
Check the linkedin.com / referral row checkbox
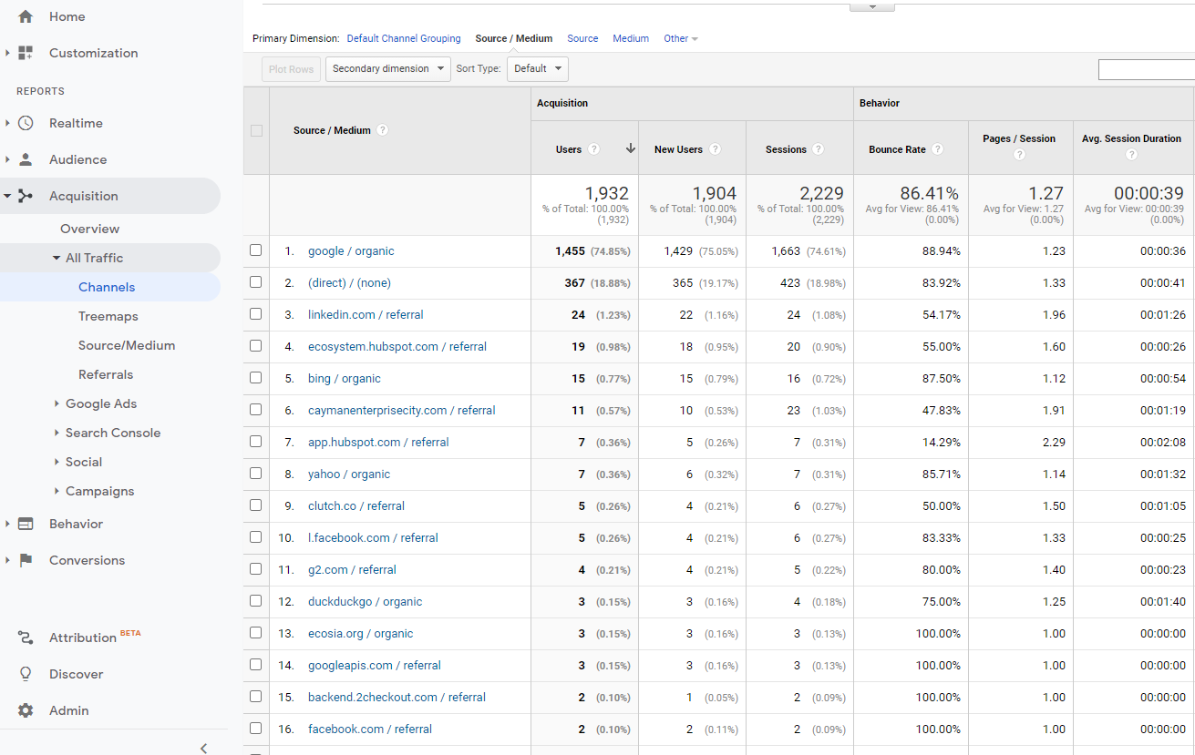pyautogui.click(x=256, y=314)
